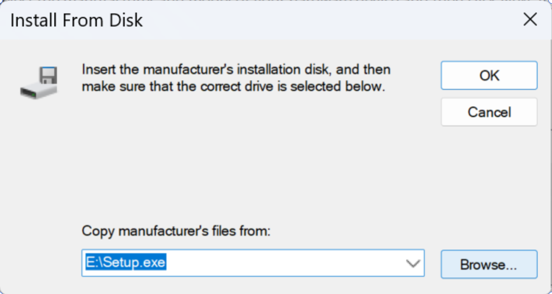The height and width of the screenshot is (294, 552).
Task: Click the diskette on the drive icon
Action: pos(48,75)
